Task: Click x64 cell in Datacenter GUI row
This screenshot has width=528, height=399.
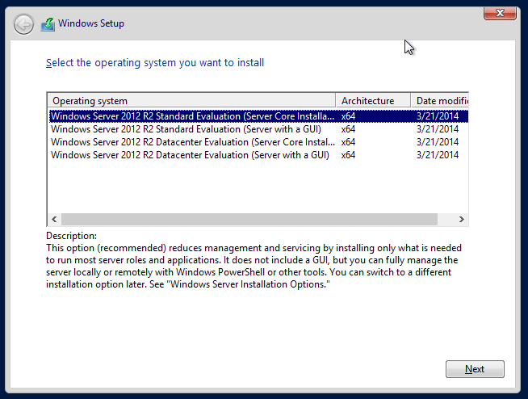Action: pos(349,155)
